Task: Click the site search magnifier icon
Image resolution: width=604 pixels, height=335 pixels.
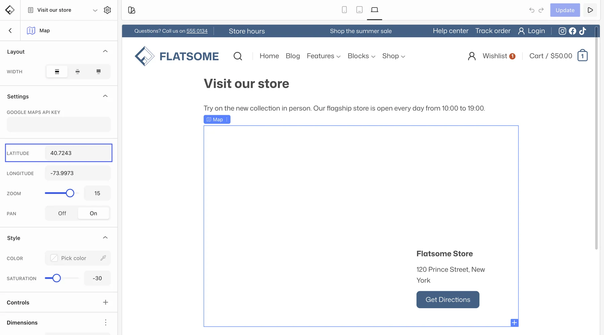Action: tap(238, 56)
